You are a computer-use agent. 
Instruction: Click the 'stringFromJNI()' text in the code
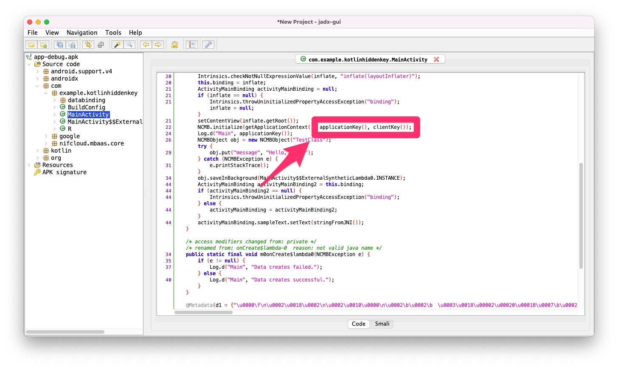coord(337,223)
